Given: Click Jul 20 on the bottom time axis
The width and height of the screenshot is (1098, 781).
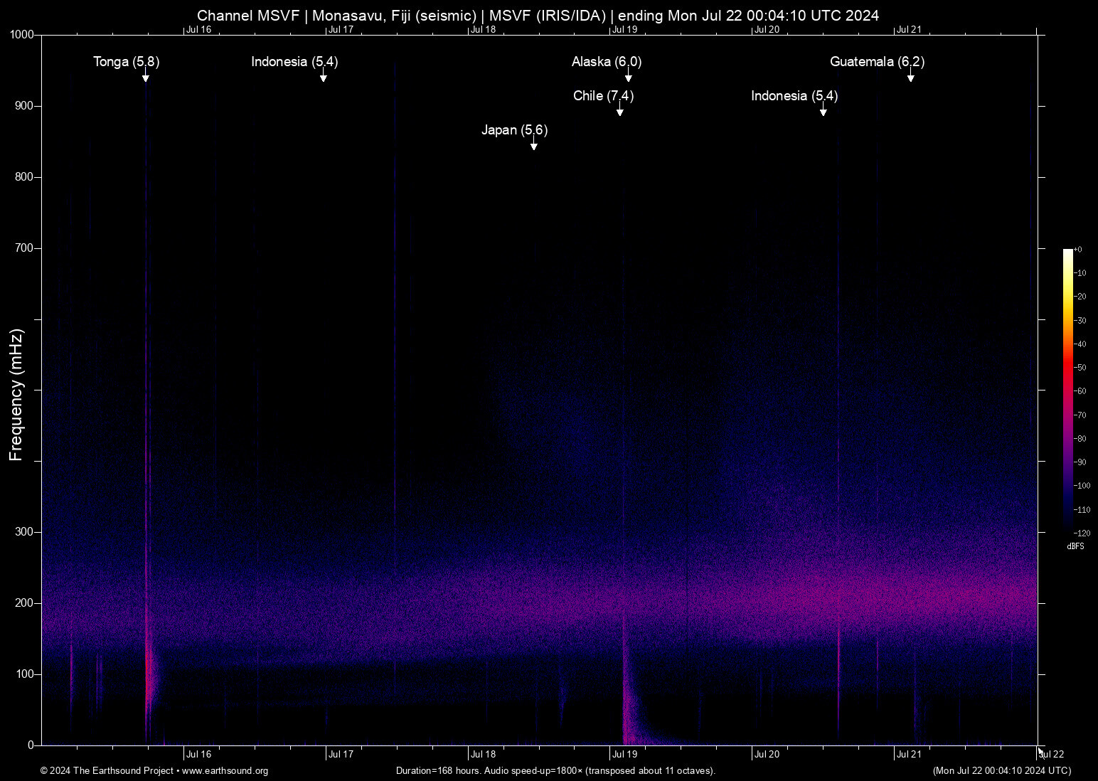Looking at the screenshot, I should (767, 755).
